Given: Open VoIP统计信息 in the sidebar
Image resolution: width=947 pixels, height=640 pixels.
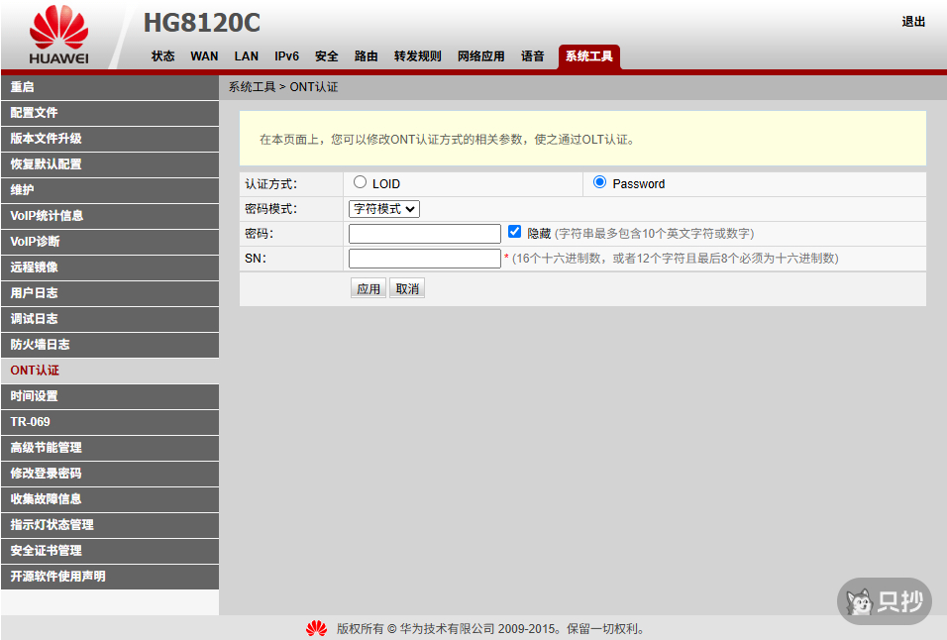Looking at the screenshot, I should click(x=110, y=216).
